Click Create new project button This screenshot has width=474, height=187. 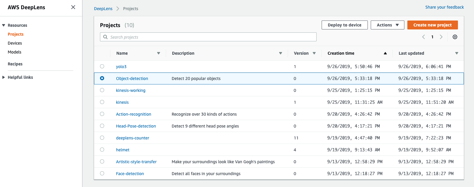point(433,25)
